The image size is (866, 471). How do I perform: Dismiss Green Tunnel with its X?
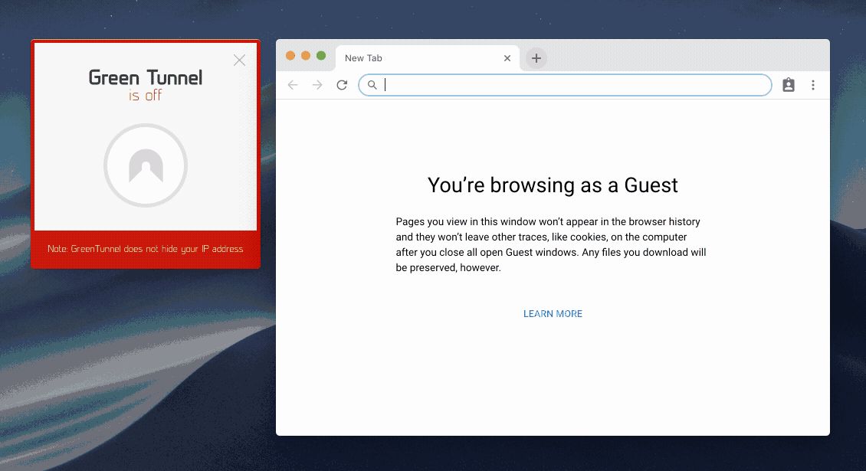coord(239,60)
